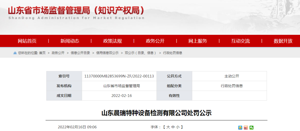
Task: Set font size to 大 (large)
Action: pyautogui.click(x=168, y=127)
